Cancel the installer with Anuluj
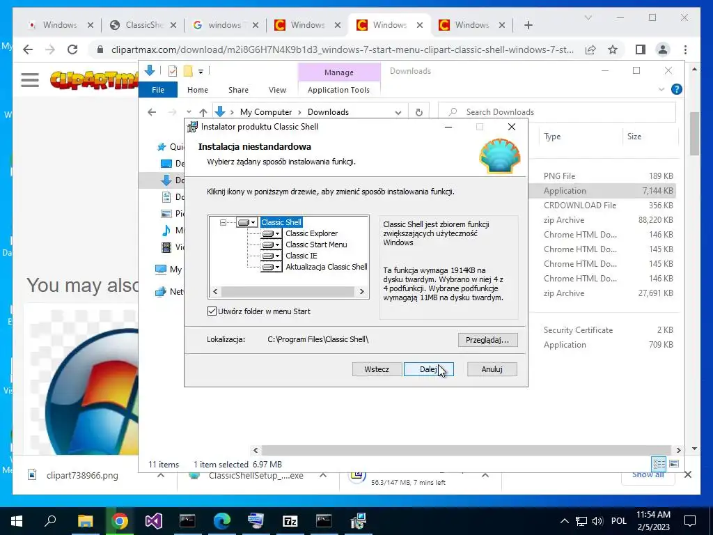This screenshot has width=713, height=535. pos(492,369)
